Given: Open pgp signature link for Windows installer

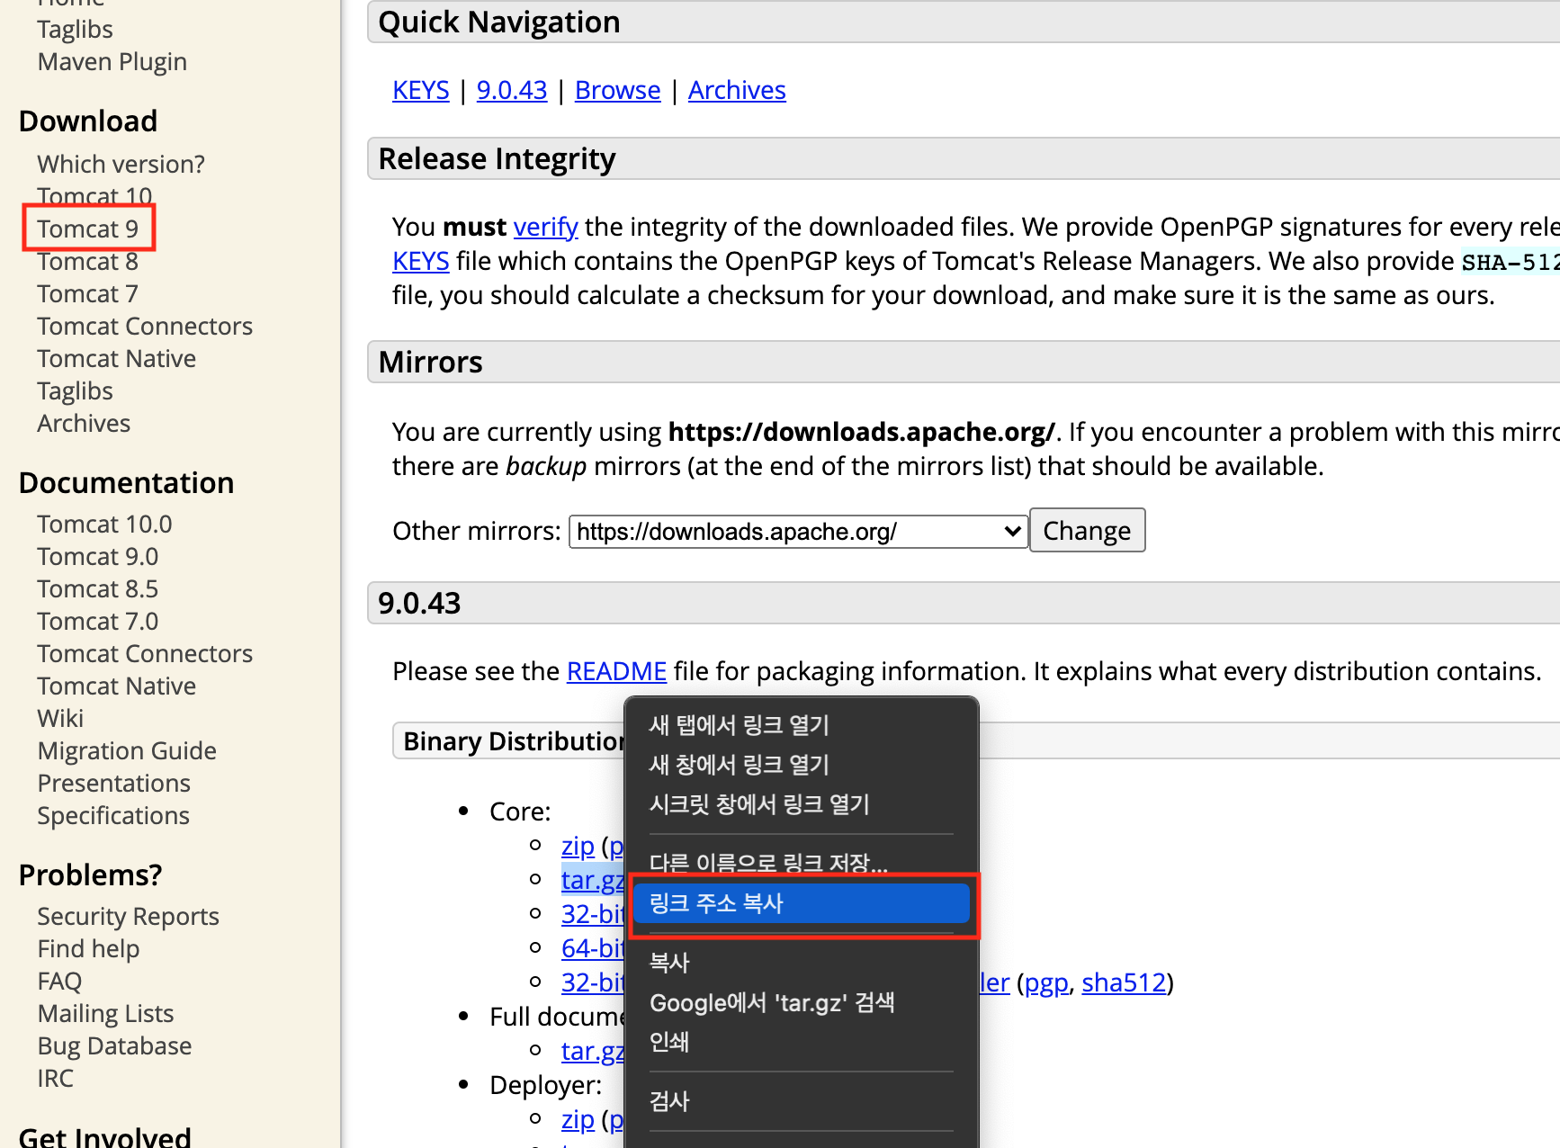Looking at the screenshot, I should coord(1045,982).
